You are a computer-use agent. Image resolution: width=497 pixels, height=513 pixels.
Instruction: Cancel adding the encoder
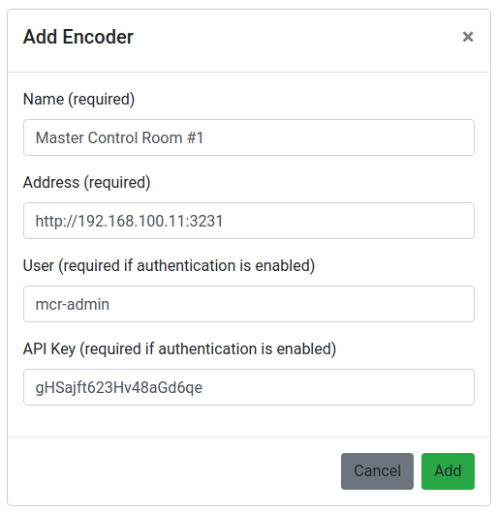377,471
